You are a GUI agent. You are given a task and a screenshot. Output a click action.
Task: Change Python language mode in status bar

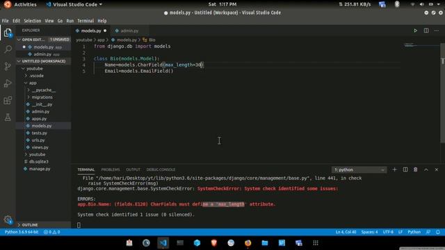pos(414,232)
